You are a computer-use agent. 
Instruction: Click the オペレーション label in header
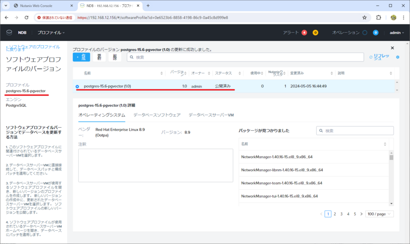pyautogui.click(x=346, y=33)
